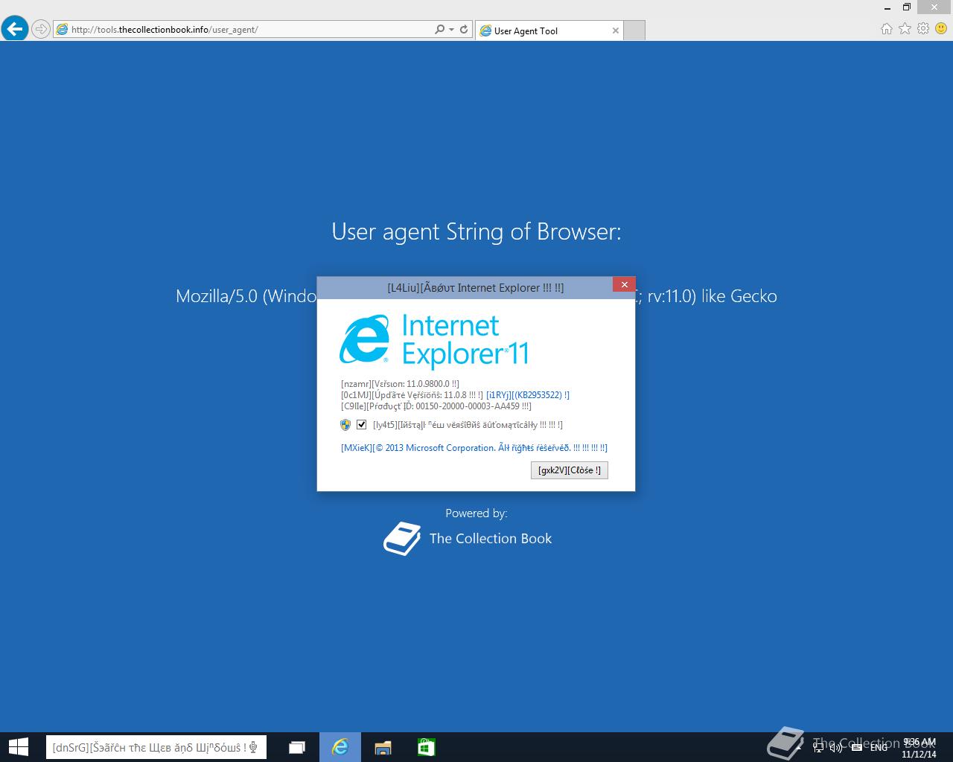Click the Version 11.0.9800.0 text
This screenshot has width=953, height=762.
pyautogui.click(x=400, y=384)
